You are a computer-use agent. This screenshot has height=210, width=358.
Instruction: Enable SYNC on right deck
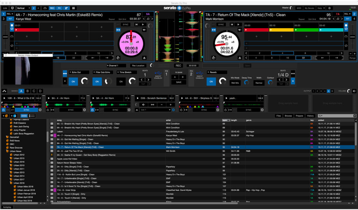pyautogui.click(x=221, y=24)
